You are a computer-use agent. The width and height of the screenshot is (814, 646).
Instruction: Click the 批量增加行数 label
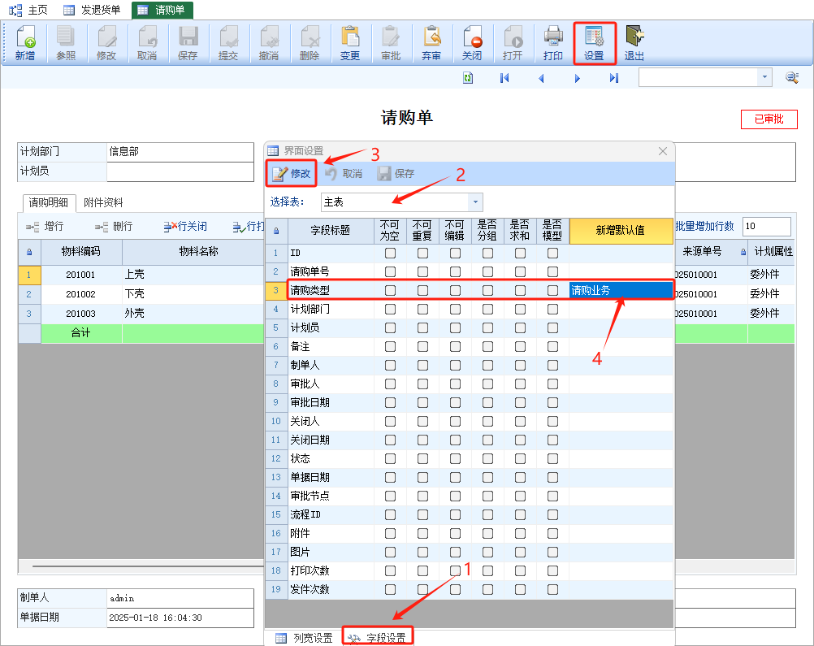705,227
